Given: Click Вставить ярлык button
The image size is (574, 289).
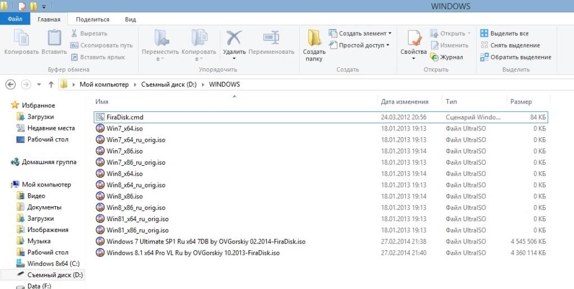Looking at the screenshot, I should click(98, 57).
